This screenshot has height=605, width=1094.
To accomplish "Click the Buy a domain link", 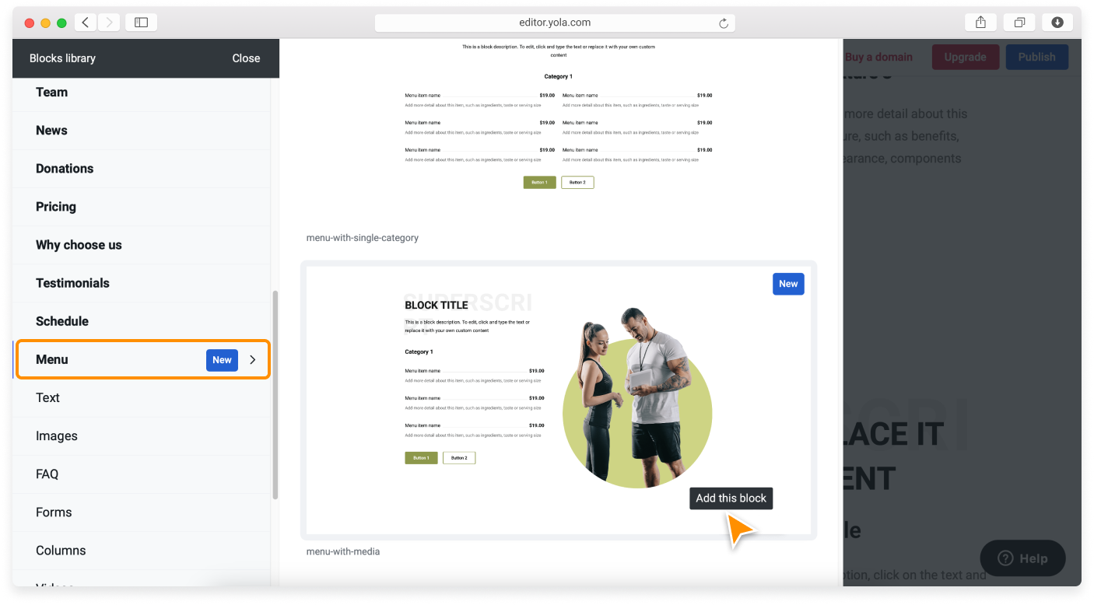I will [878, 57].
